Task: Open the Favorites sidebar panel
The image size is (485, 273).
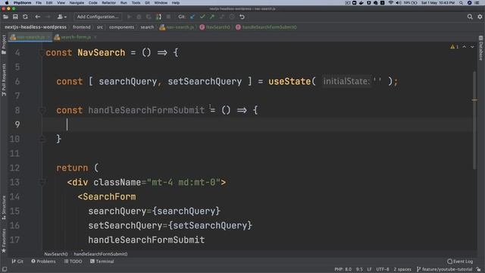Action: coord(4,241)
